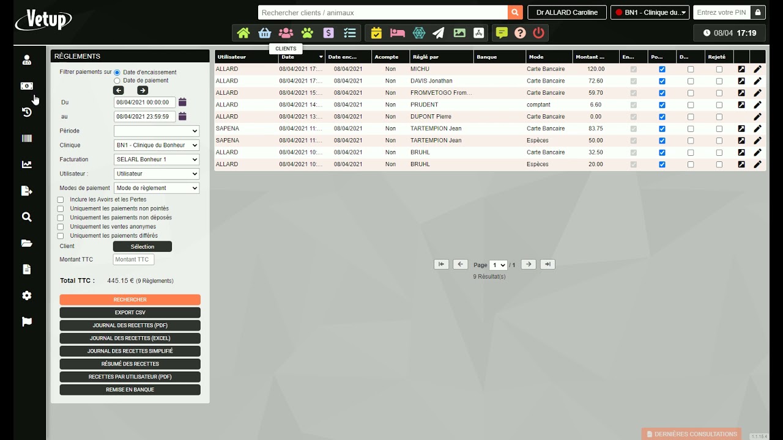Edit the MICHU payment with pencil icon
Viewport: 783px width, 440px height.
[x=757, y=69]
